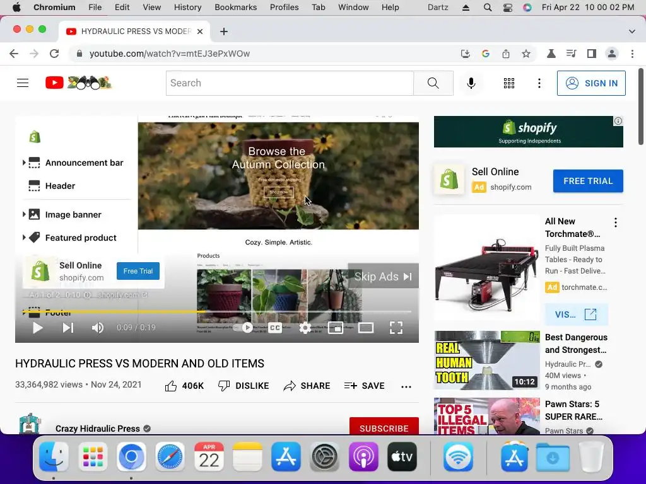Image resolution: width=646 pixels, height=484 pixels.
Task: Toggle closed captions CC button
Action: coord(275,328)
